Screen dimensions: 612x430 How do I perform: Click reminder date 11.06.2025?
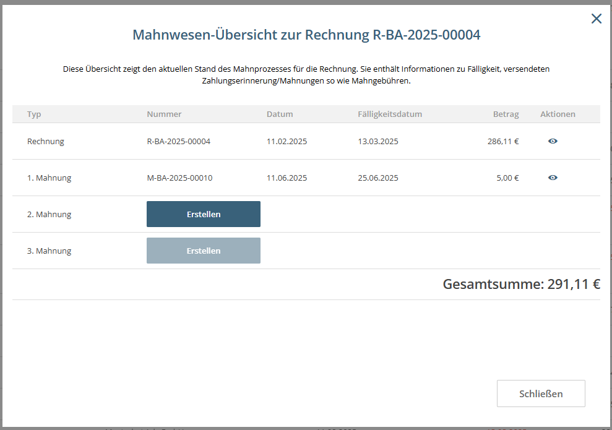pos(287,178)
